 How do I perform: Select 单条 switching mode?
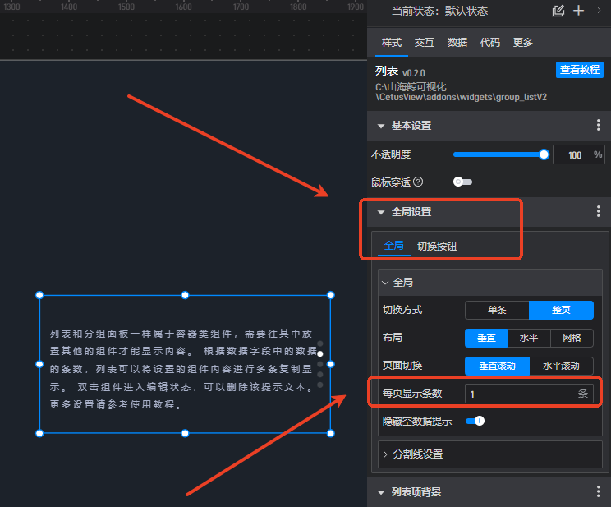point(497,310)
